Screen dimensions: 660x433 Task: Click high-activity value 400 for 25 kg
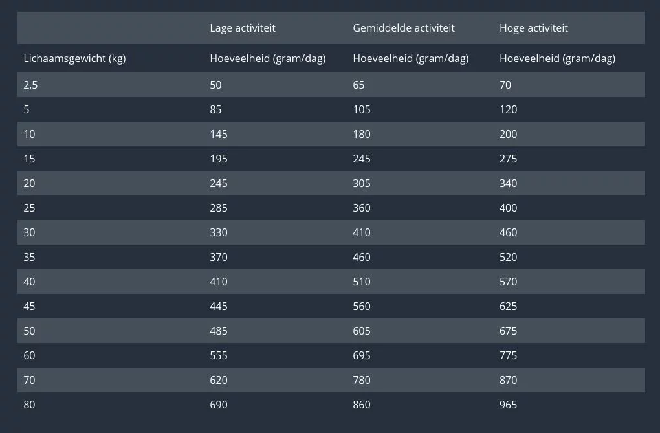[509, 208]
